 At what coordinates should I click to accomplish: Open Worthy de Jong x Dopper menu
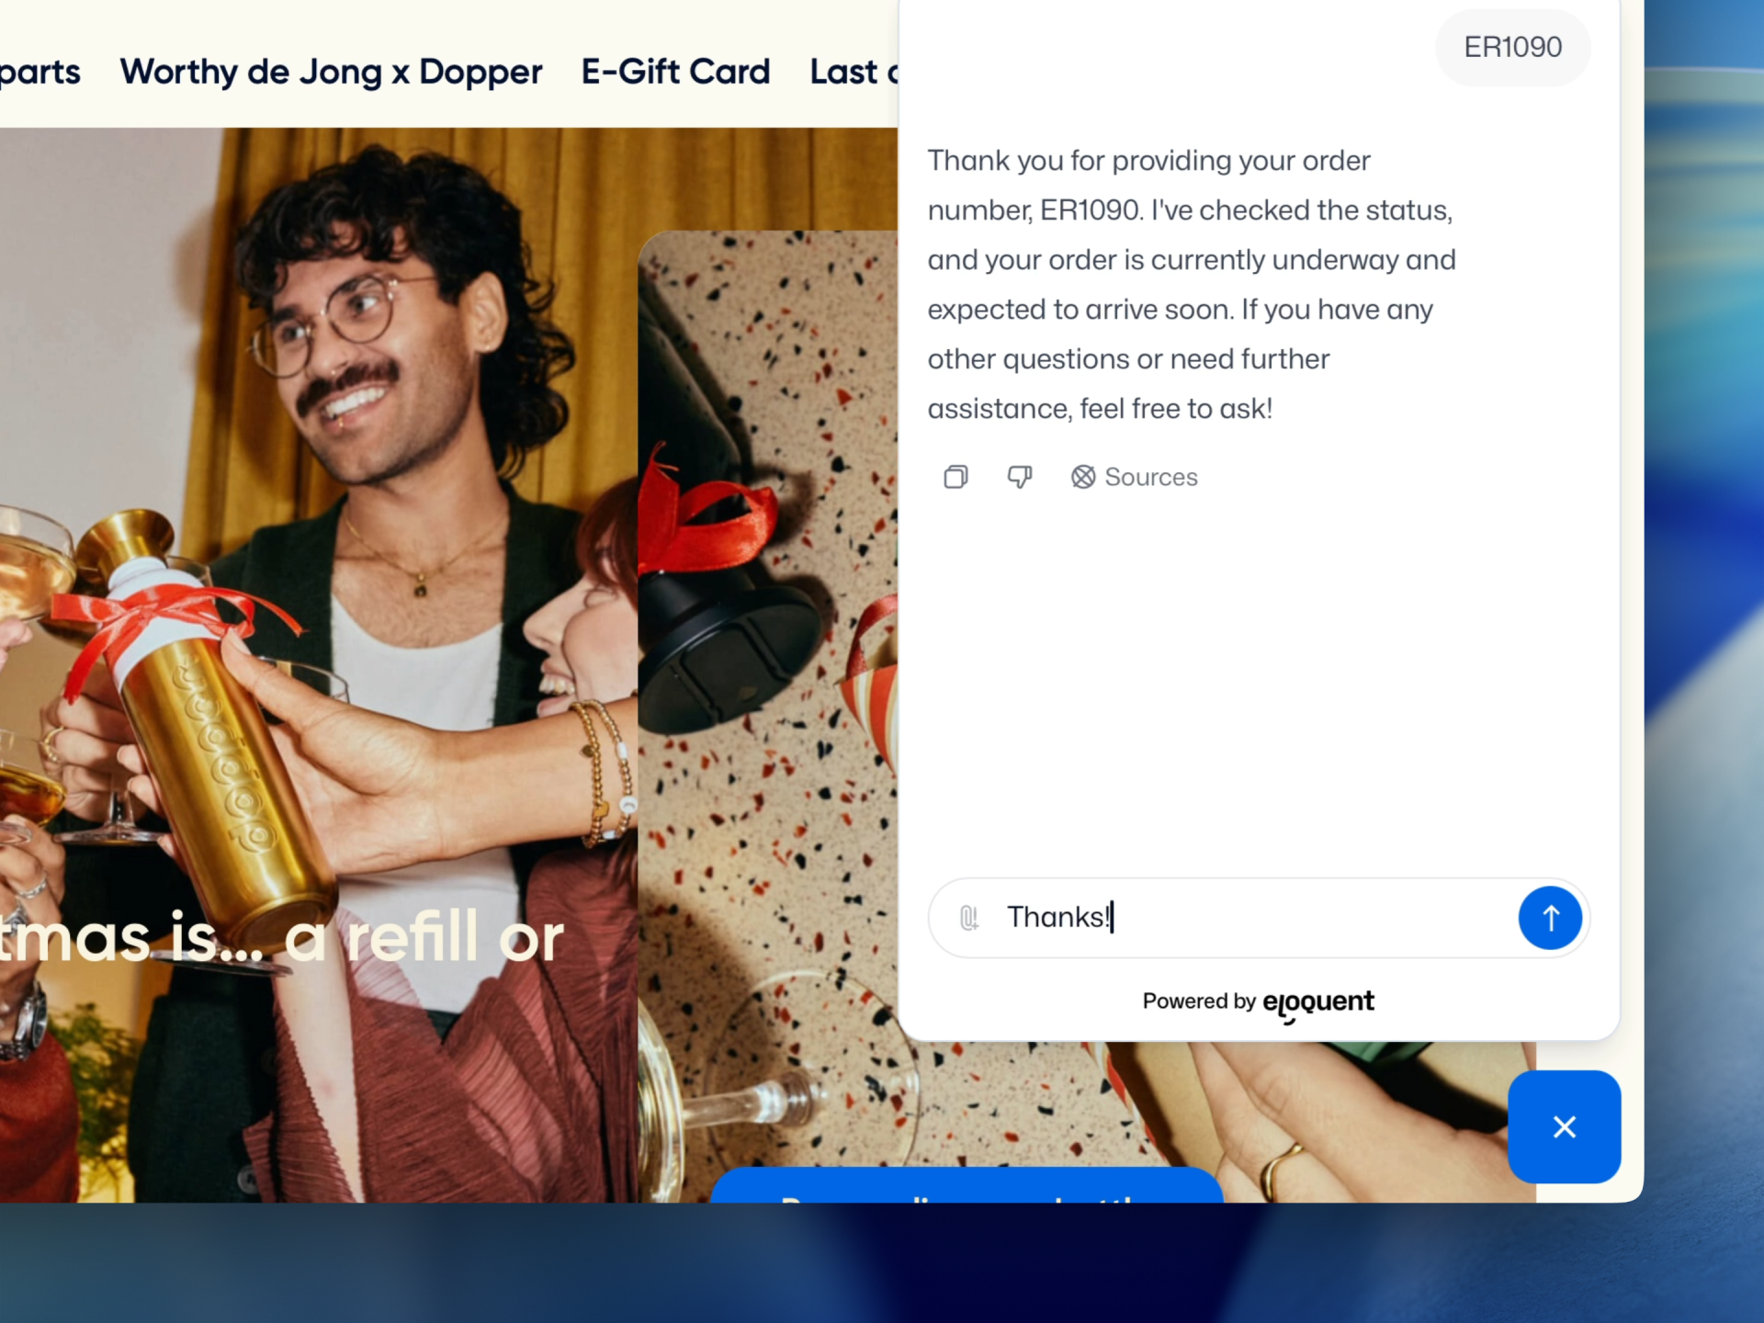[331, 72]
